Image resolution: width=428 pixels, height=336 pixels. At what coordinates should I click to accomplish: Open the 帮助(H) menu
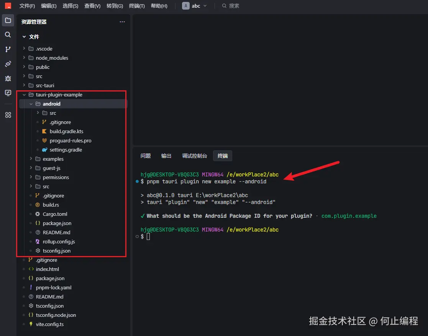click(159, 6)
